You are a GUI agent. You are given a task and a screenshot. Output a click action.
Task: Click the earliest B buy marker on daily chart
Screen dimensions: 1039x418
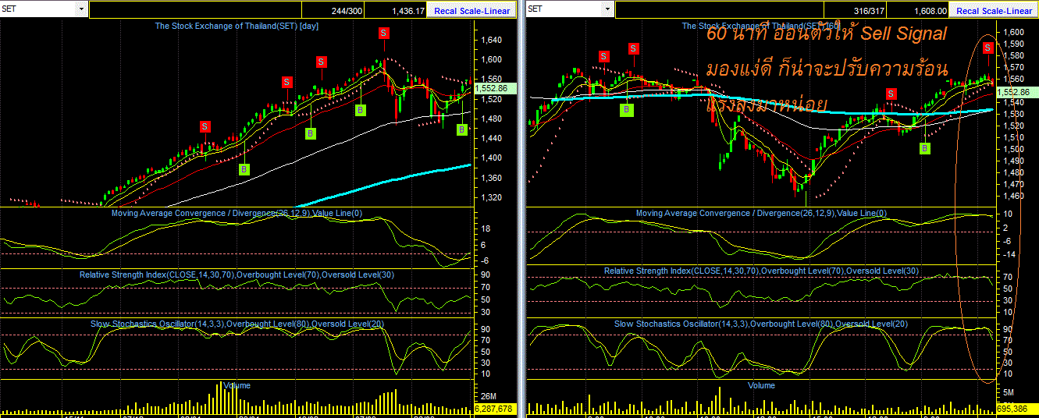[x=244, y=168]
